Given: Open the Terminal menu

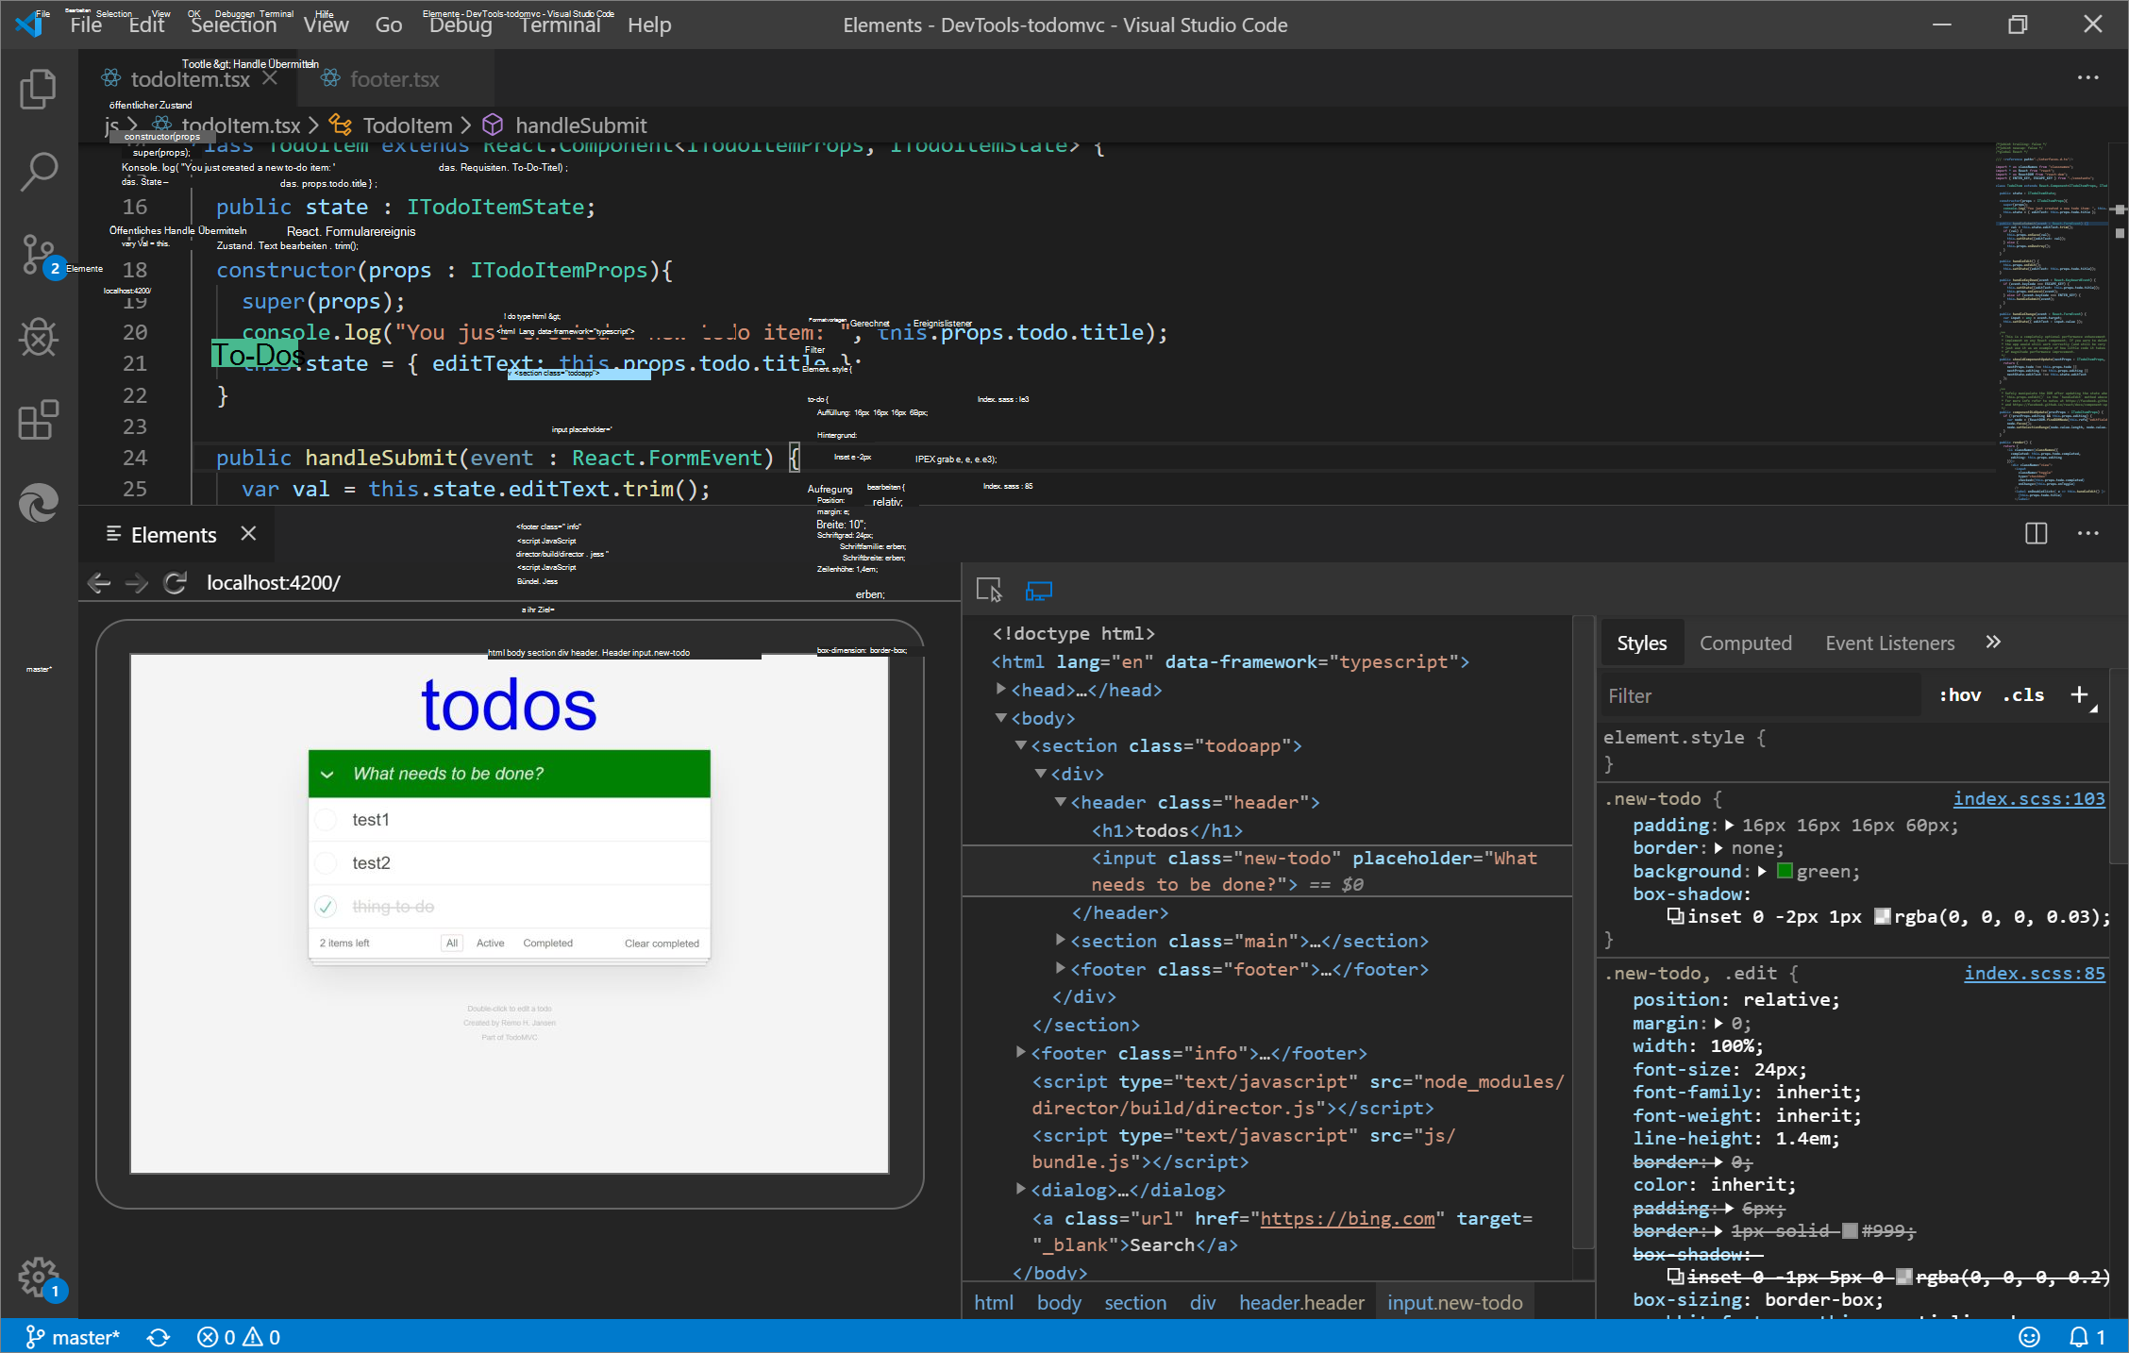Looking at the screenshot, I should click(x=560, y=25).
